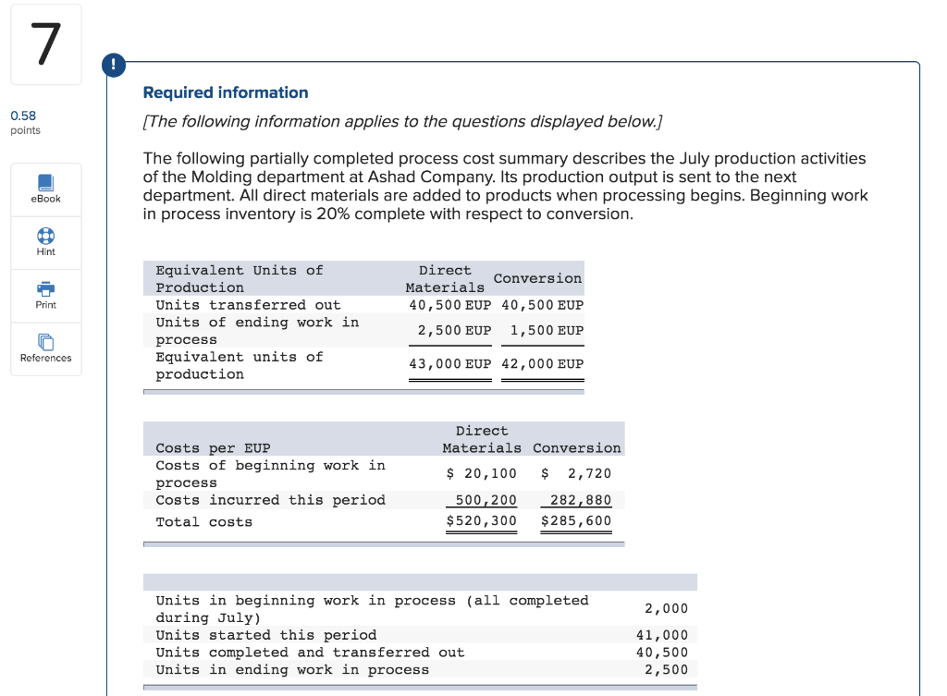Click the blue exclamation alert badge
This screenshot has height=696, width=947.
(113, 66)
